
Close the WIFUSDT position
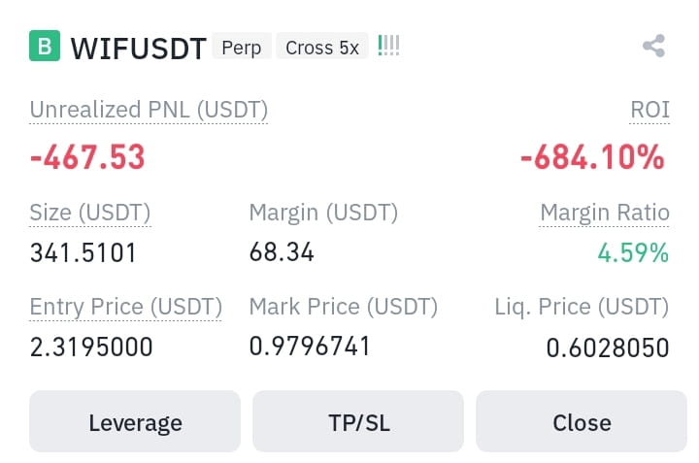pos(582,421)
